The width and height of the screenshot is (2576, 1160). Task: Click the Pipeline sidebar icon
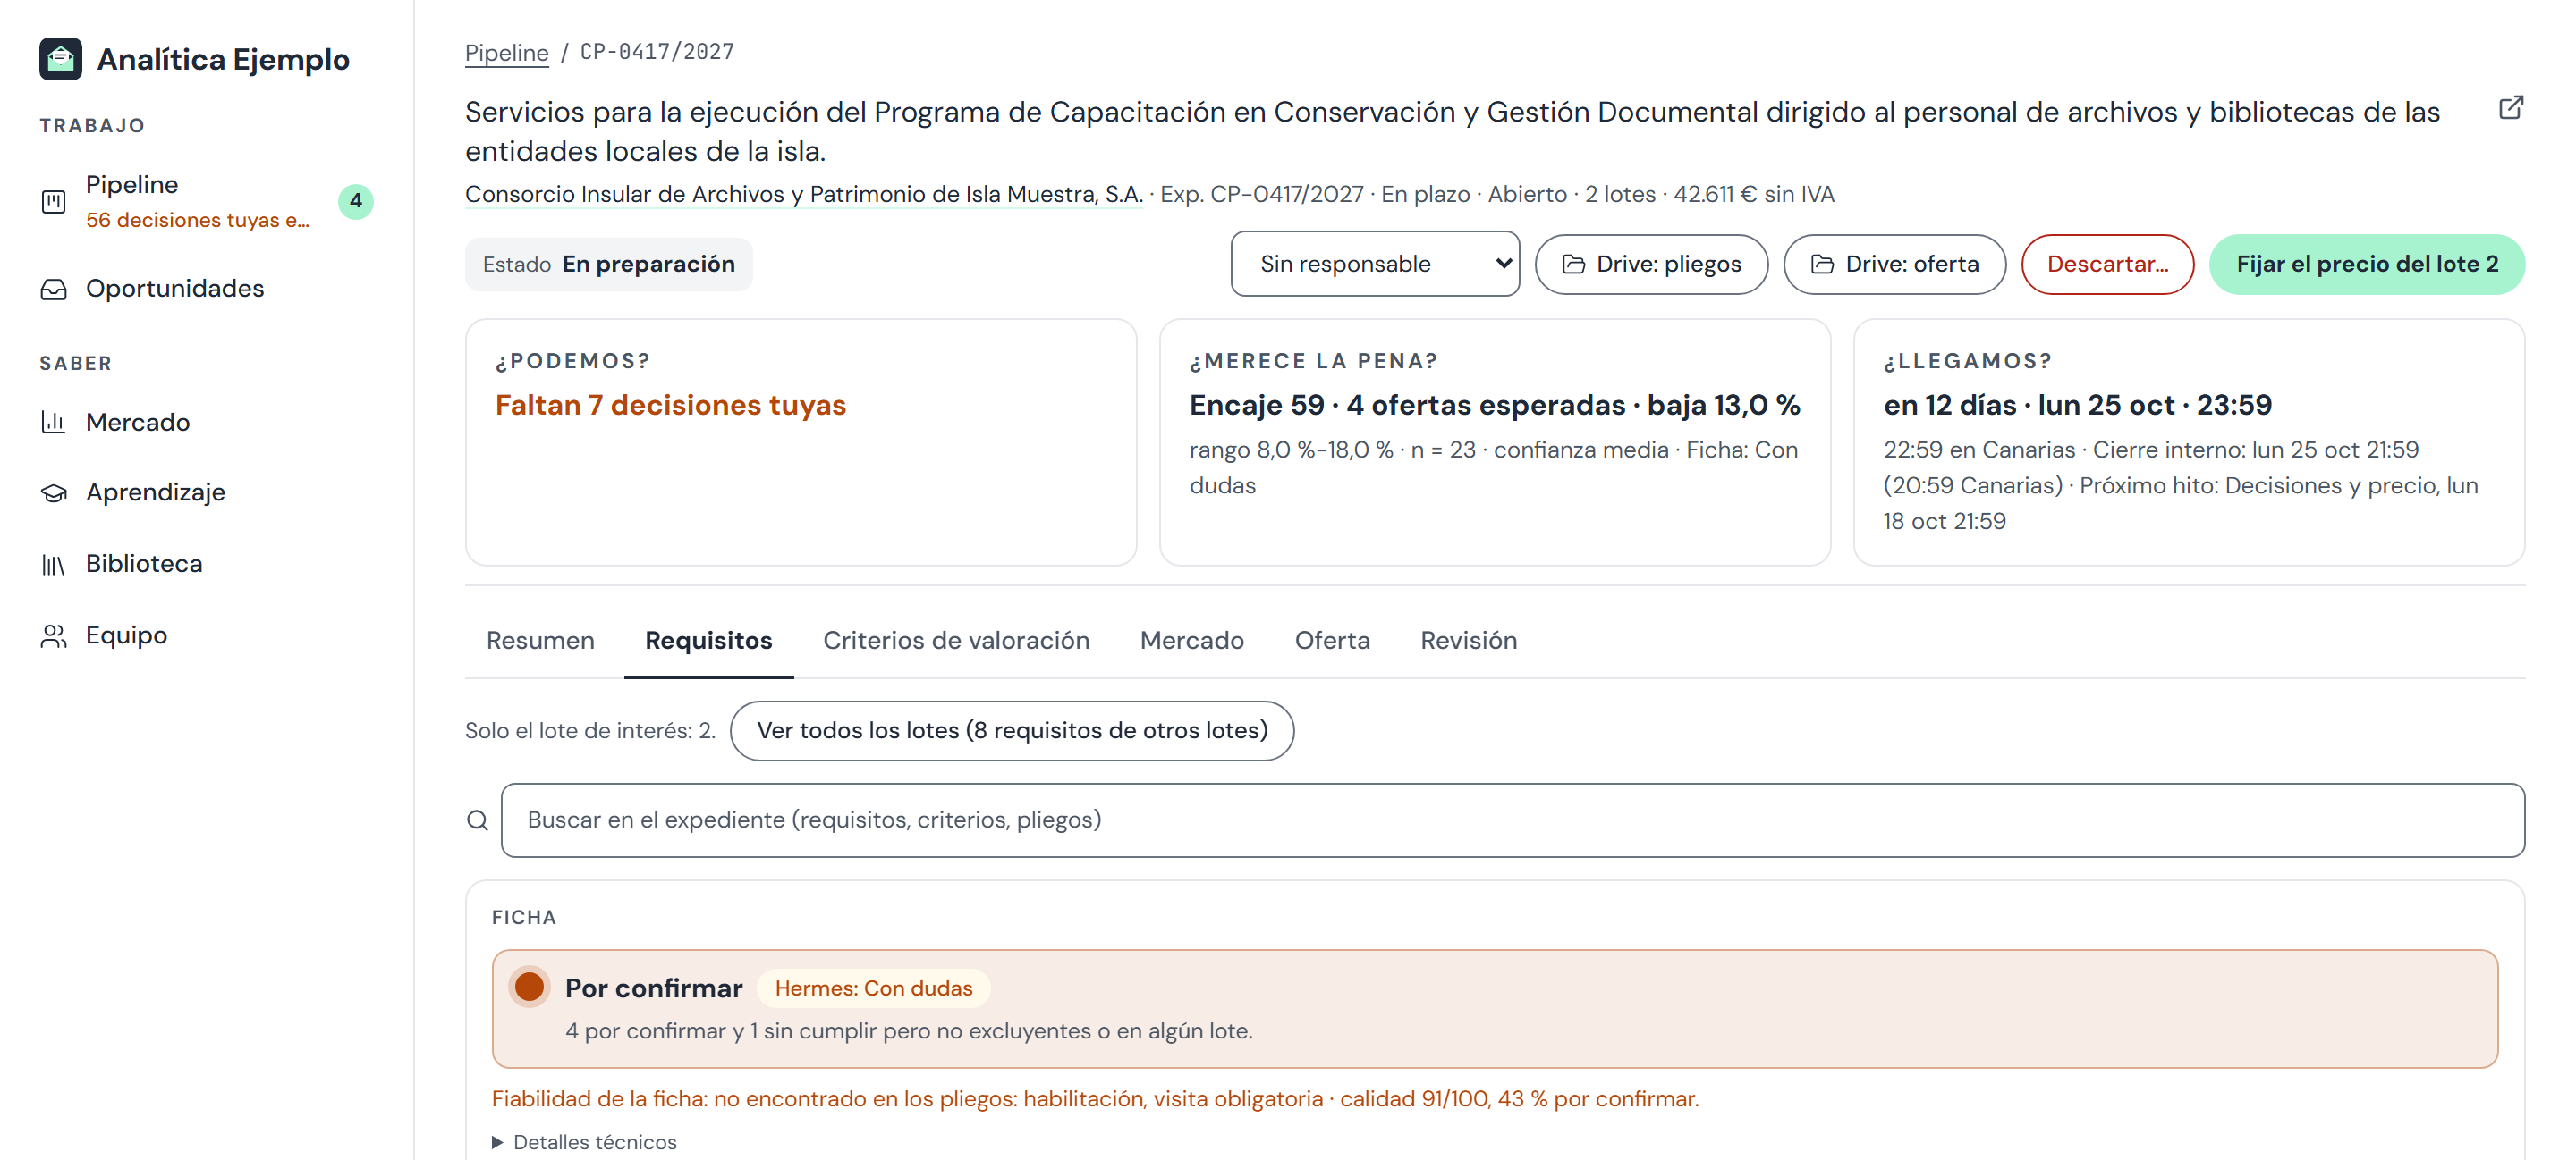tap(53, 202)
